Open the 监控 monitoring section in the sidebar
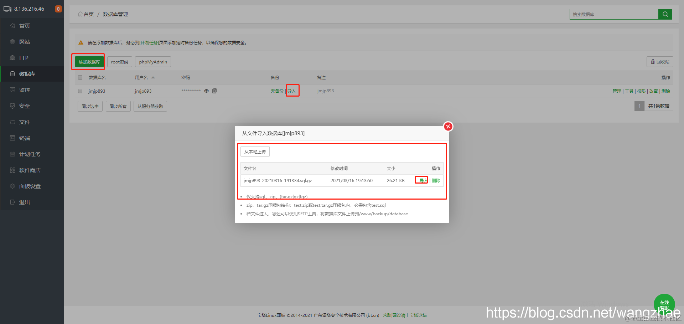The height and width of the screenshot is (324, 684). tap(24, 90)
